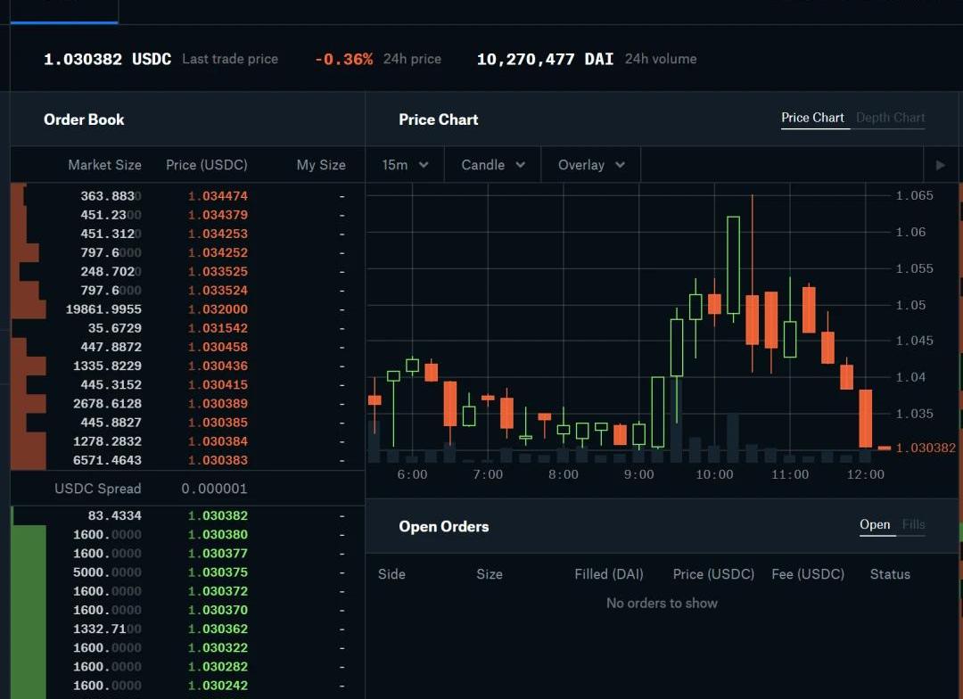963x699 pixels.
Task: Switch to the Fills tab
Action: (x=913, y=524)
